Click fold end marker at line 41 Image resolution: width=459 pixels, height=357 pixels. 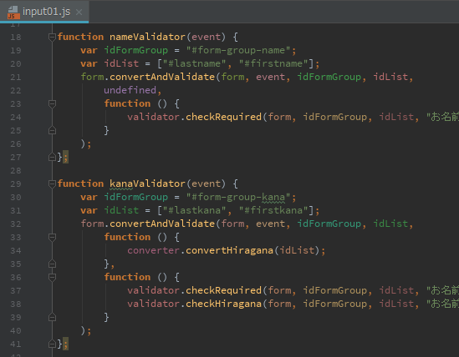(x=52, y=344)
